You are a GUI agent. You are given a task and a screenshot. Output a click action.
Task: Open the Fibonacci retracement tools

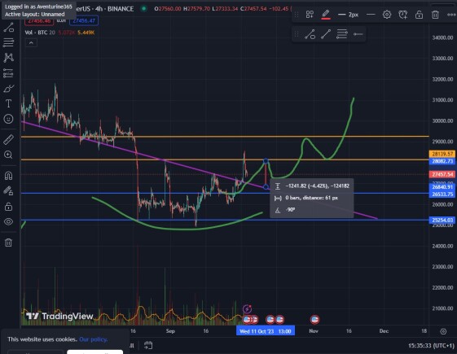point(8,42)
